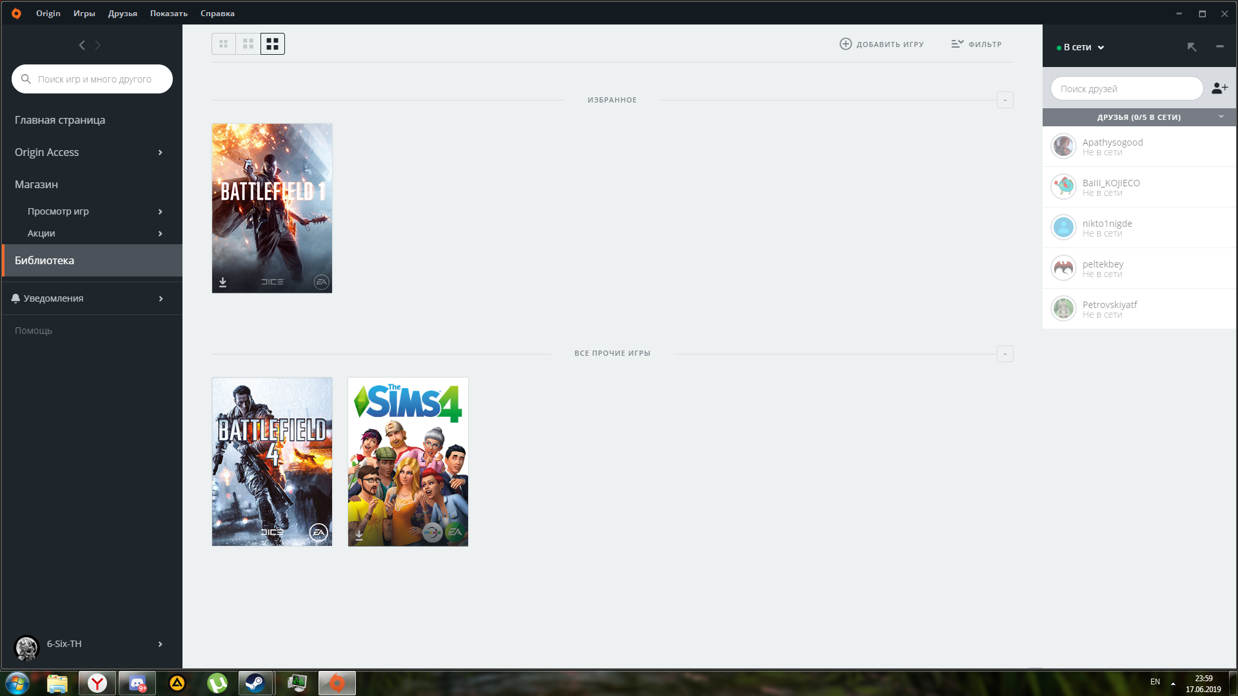This screenshot has height=696, width=1238.
Task: Collapse the Избранное section
Action: 1005,100
